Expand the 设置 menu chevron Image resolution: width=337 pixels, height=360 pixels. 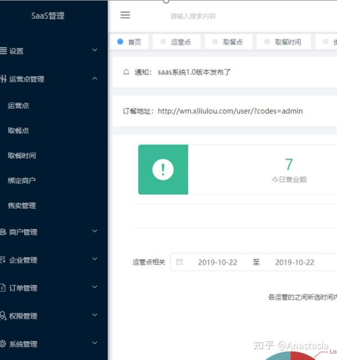pyautogui.click(x=95, y=50)
